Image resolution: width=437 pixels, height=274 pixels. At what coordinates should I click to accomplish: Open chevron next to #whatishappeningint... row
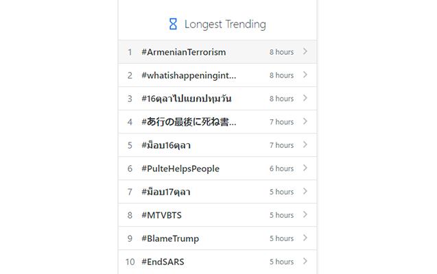point(305,75)
